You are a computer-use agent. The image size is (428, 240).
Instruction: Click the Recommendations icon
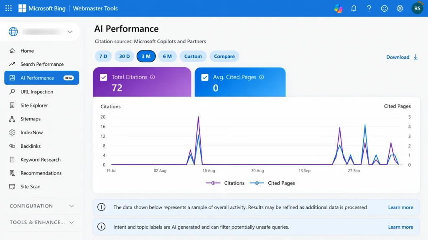pos(12,173)
